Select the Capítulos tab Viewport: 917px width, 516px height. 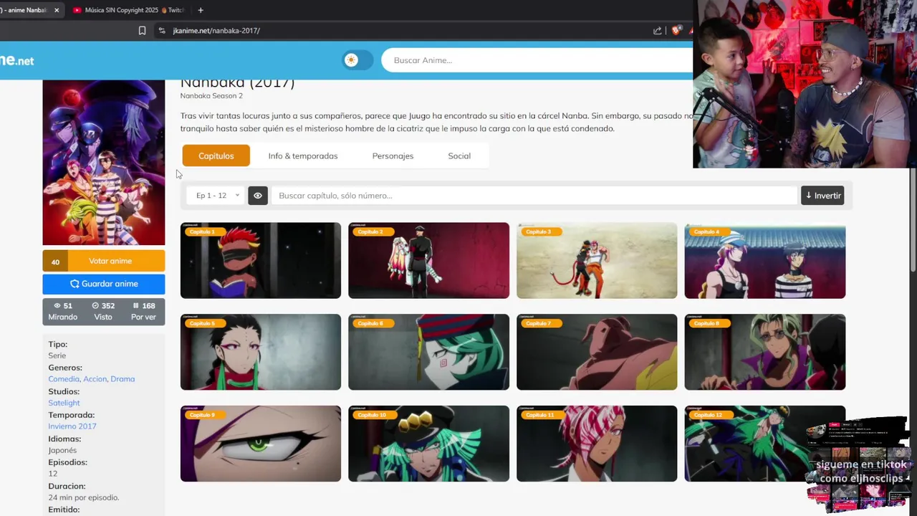tap(216, 156)
